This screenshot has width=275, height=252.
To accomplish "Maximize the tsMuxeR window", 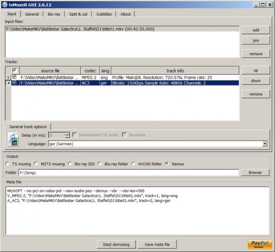I will [263, 5].
